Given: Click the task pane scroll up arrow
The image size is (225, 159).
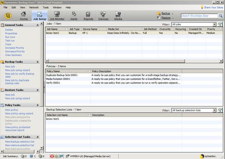Looking at the screenshot, I should (42, 23).
